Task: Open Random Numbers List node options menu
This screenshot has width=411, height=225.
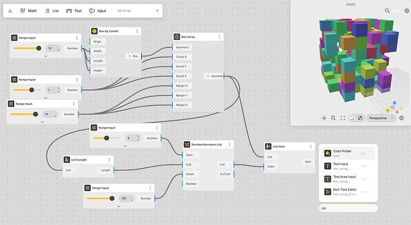Action: pyautogui.click(x=229, y=145)
